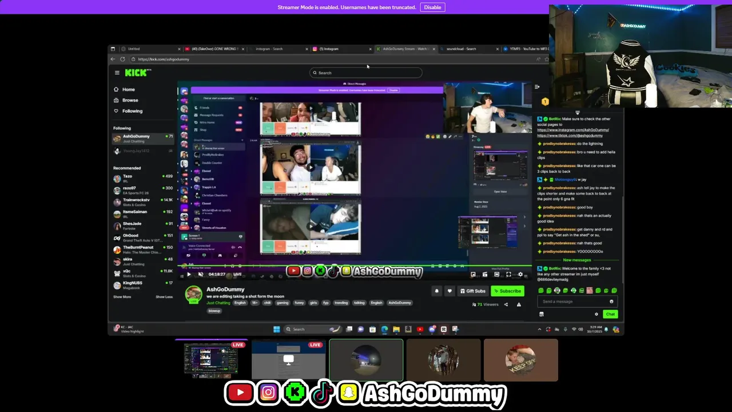Send the message with the Chat button
The image size is (732, 412).
[x=610, y=314]
